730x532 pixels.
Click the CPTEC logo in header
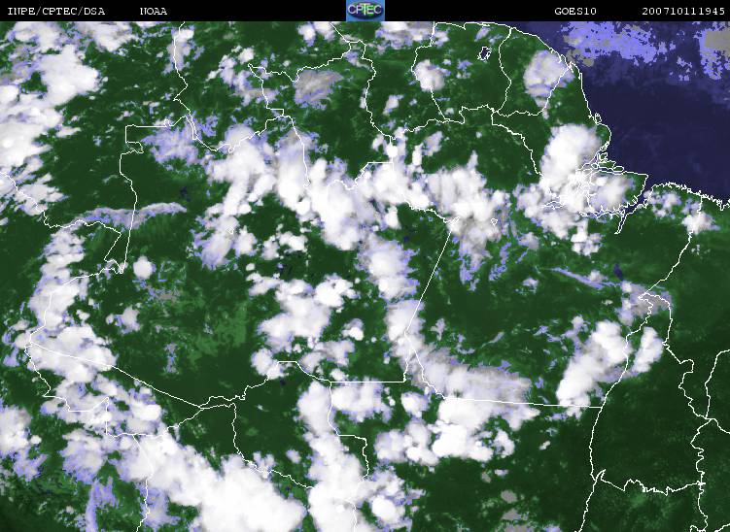click(x=365, y=11)
